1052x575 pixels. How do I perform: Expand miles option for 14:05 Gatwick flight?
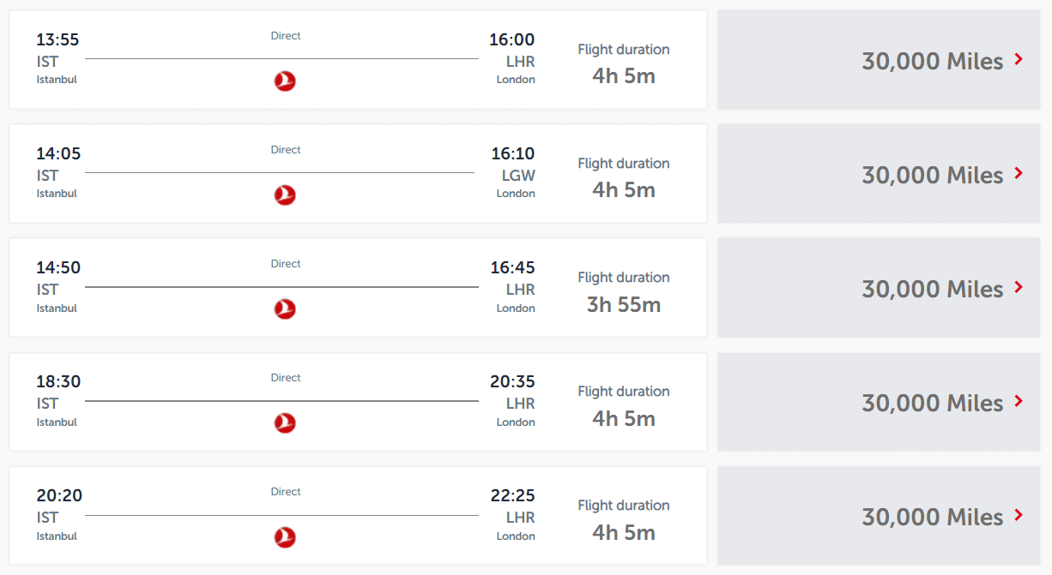point(1019,173)
